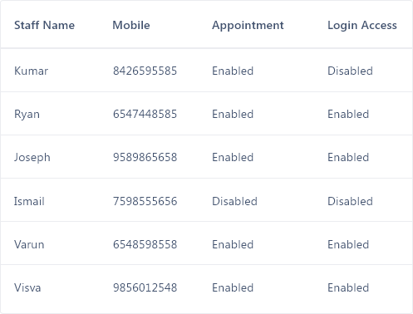
Task: Click mobile number 6548598558
Action: 145,244
